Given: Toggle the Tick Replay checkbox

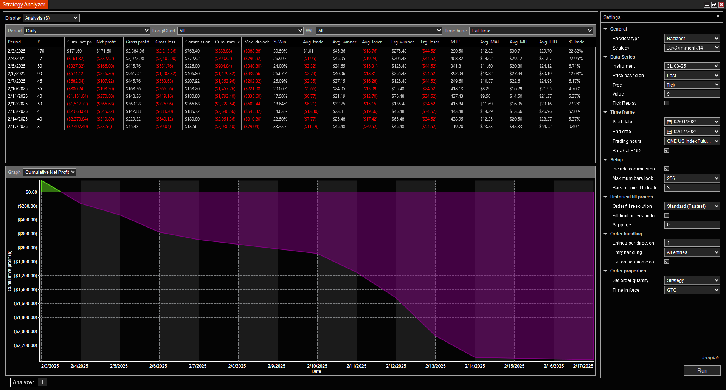Looking at the screenshot, I should pyautogui.click(x=667, y=103).
